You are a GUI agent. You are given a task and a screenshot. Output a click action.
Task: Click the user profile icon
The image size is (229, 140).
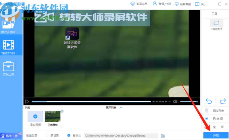click(155, 3)
